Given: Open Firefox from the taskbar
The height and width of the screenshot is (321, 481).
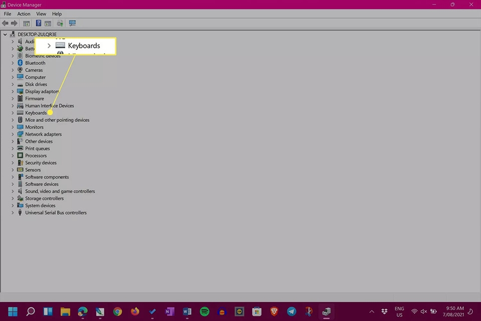Looking at the screenshot, I should [135, 312].
